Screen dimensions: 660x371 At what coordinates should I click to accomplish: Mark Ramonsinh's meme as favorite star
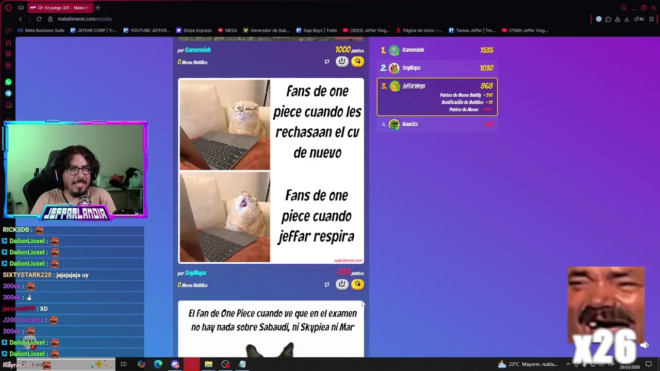point(357,61)
